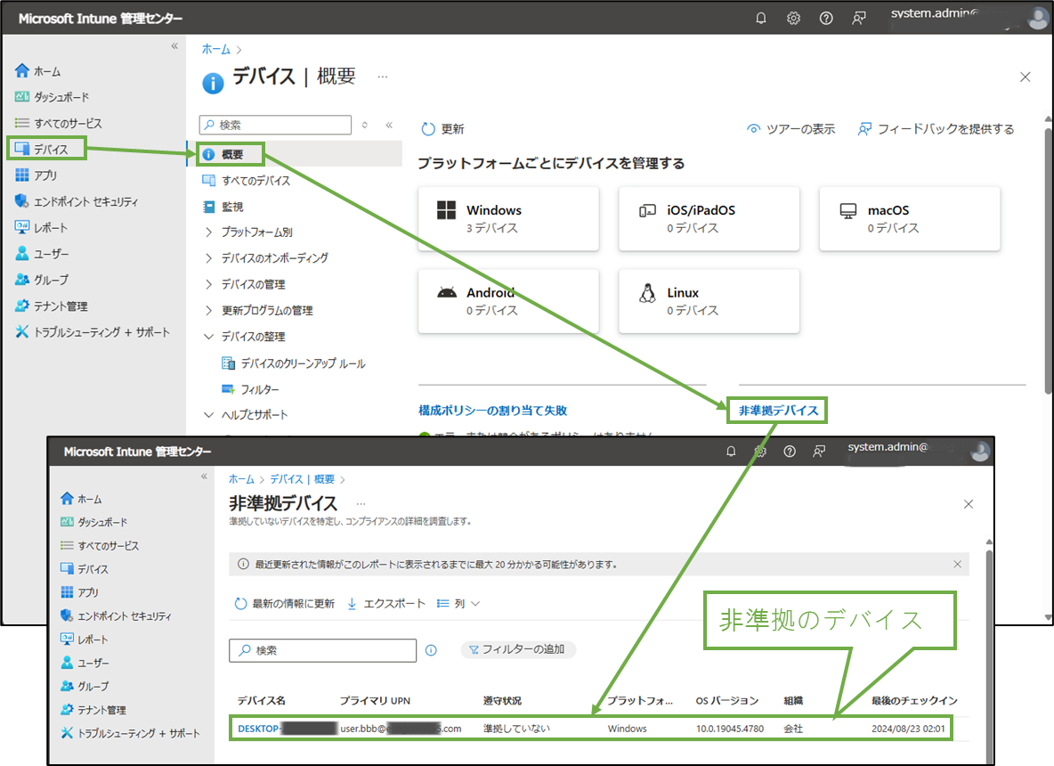Click info icon next to search field
Image resolution: width=1054 pixels, height=766 pixels.
(x=431, y=650)
